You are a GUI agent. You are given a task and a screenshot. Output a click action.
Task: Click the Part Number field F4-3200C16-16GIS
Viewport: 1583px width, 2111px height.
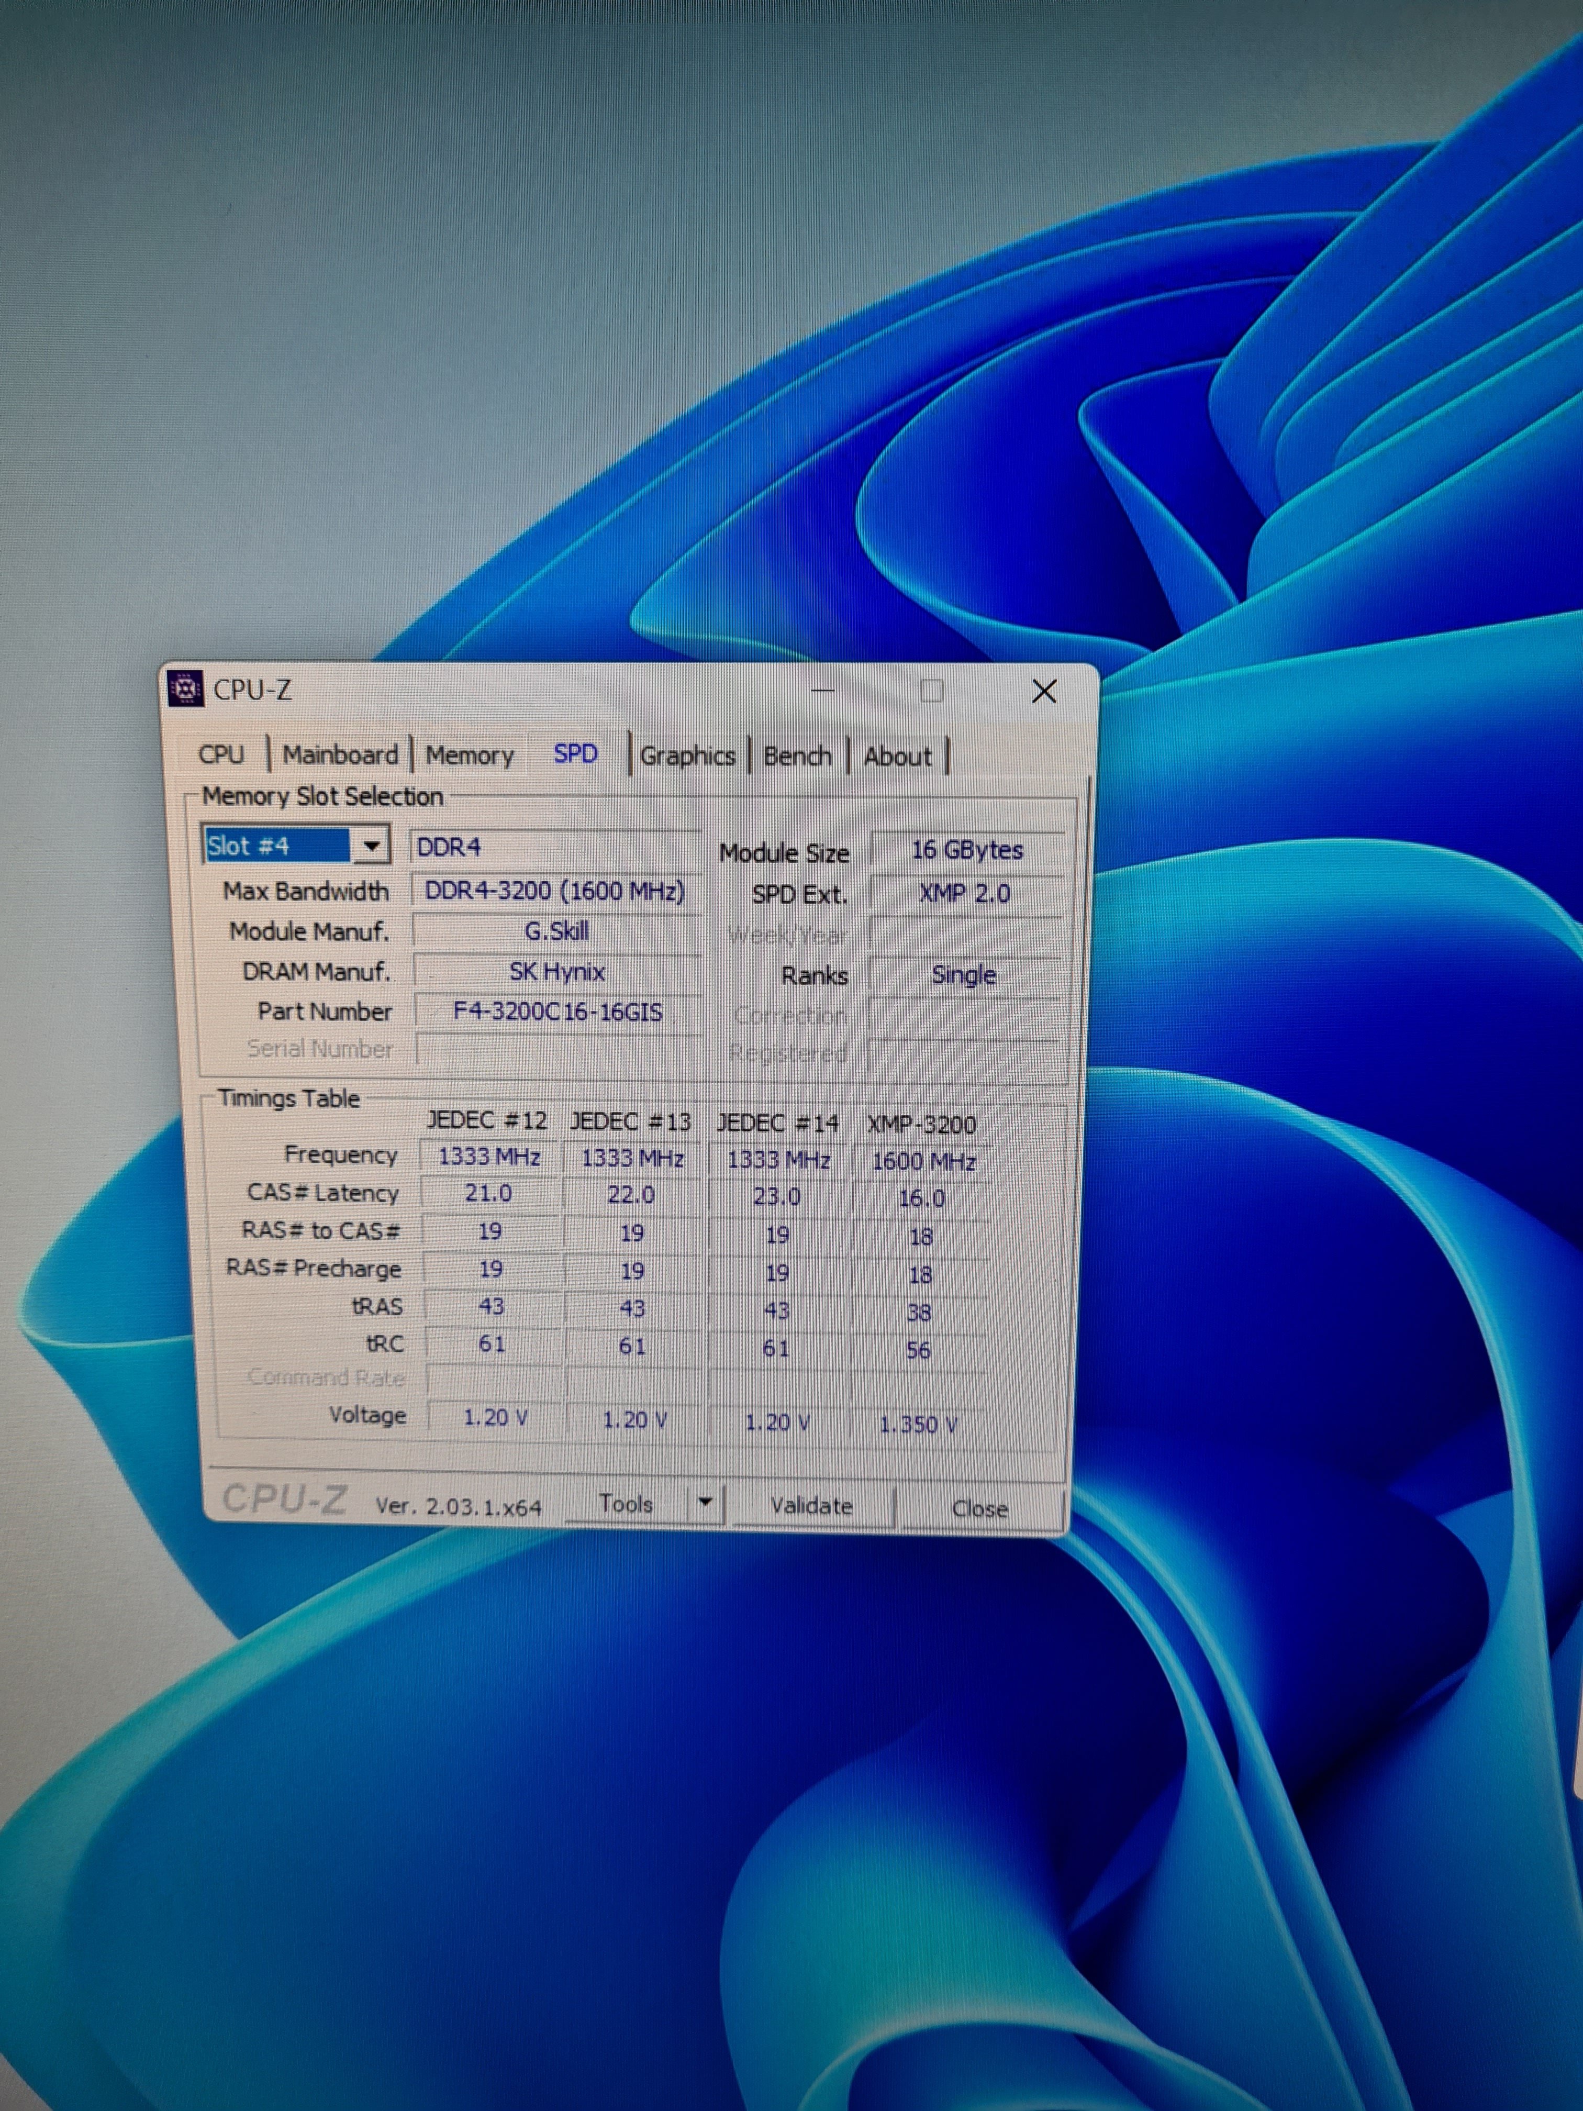coord(558,1012)
